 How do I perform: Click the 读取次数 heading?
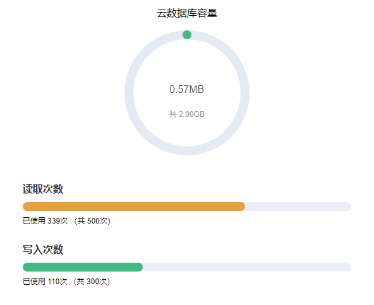point(43,189)
